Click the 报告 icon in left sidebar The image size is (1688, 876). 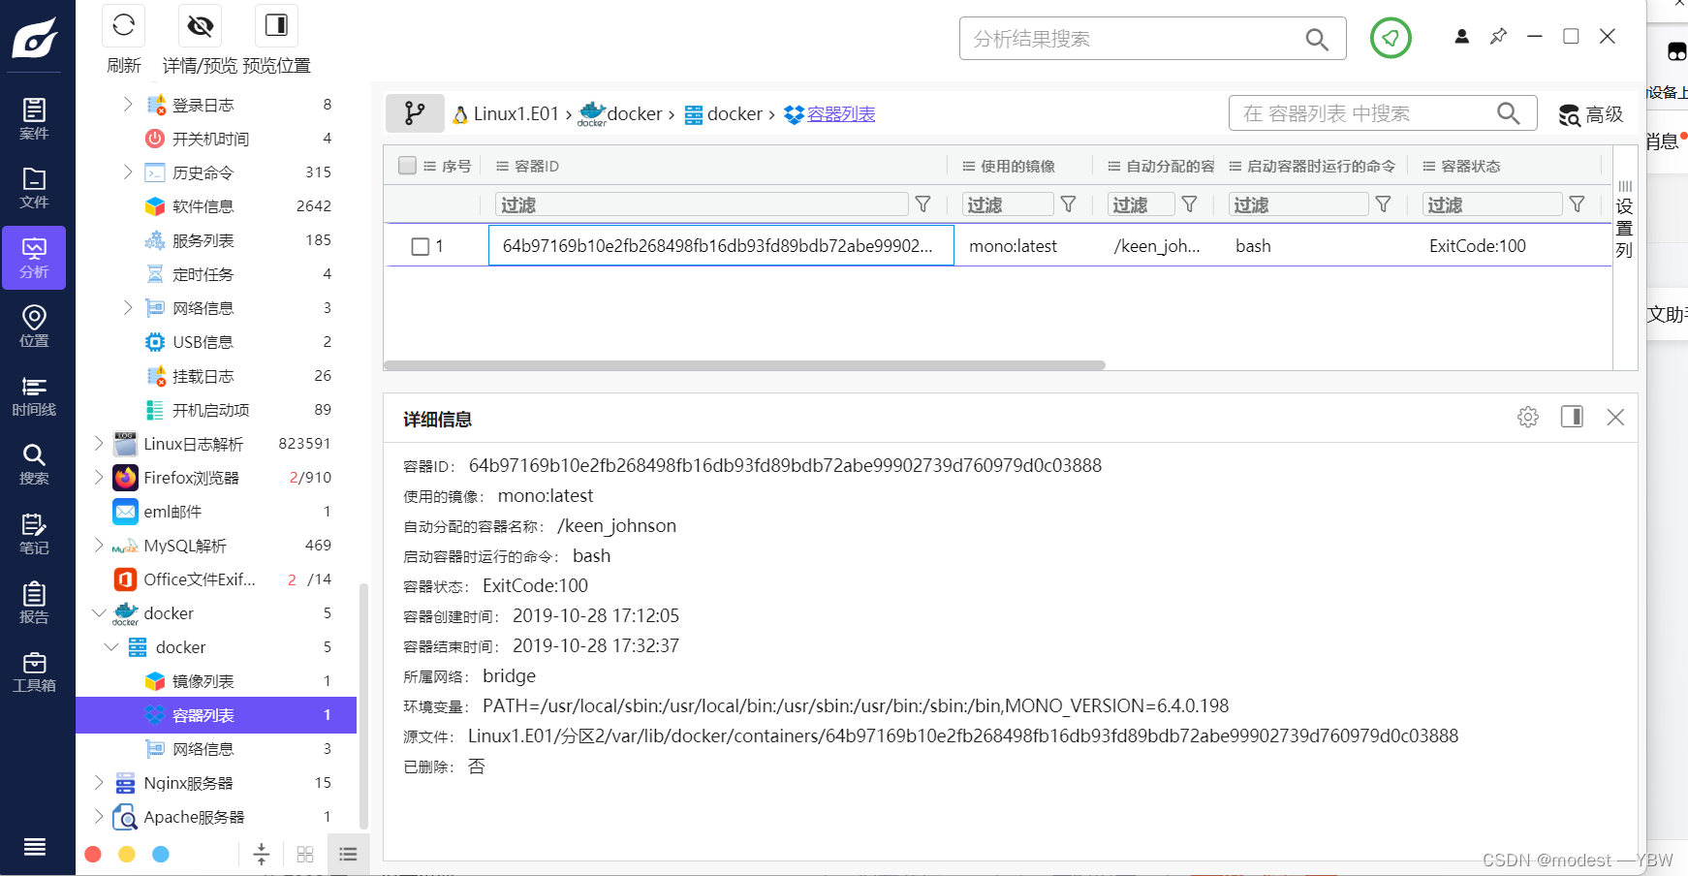[34, 602]
